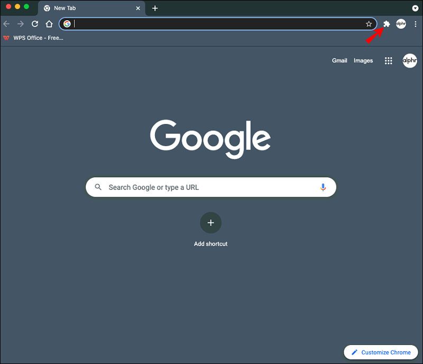
Task: Open the WPS Office bookmark
Action: tap(33, 38)
